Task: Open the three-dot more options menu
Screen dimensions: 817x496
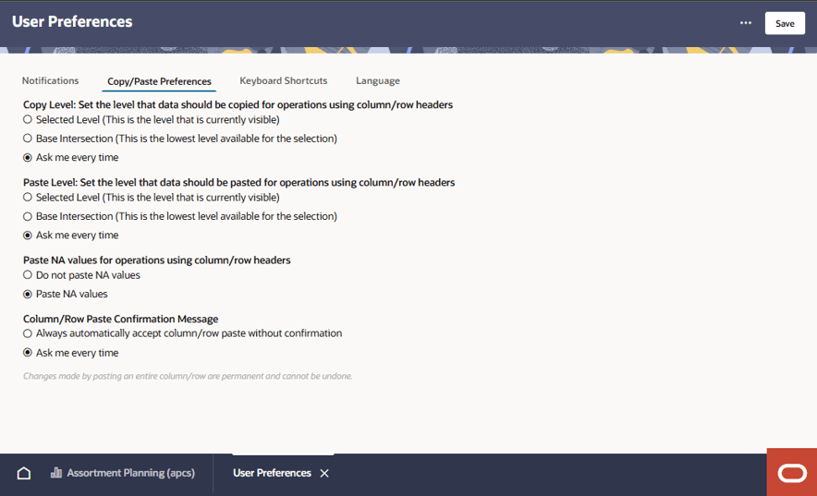Action: (746, 23)
